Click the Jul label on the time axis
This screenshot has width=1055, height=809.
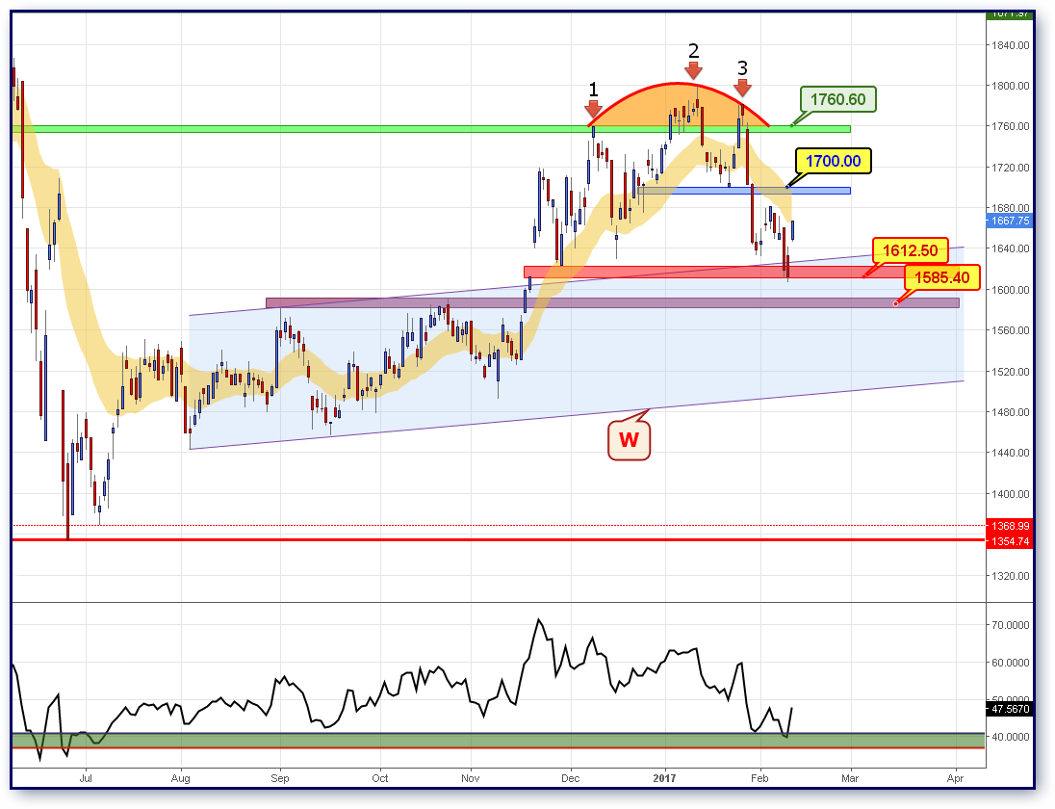point(86,778)
